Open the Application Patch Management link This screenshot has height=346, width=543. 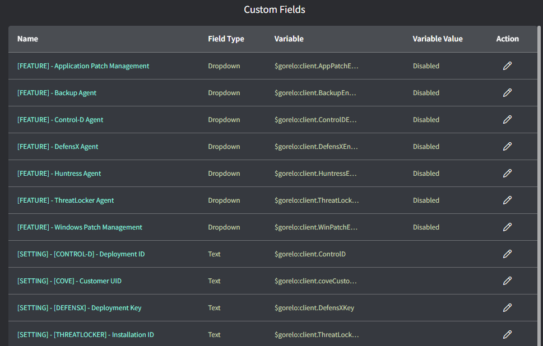(x=83, y=66)
